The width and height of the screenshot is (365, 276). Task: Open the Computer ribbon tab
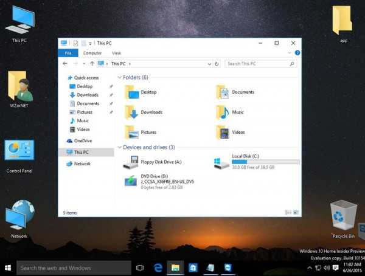[x=92, y=53]
